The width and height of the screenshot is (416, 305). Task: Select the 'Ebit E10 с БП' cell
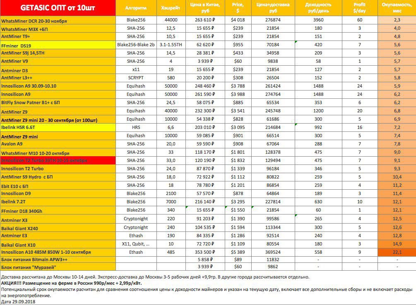58,185
